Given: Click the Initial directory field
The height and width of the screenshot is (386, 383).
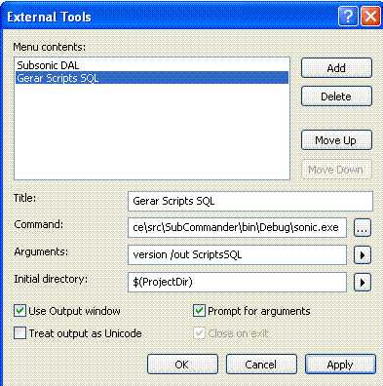Looking at the screenshot, I should 237,282.
